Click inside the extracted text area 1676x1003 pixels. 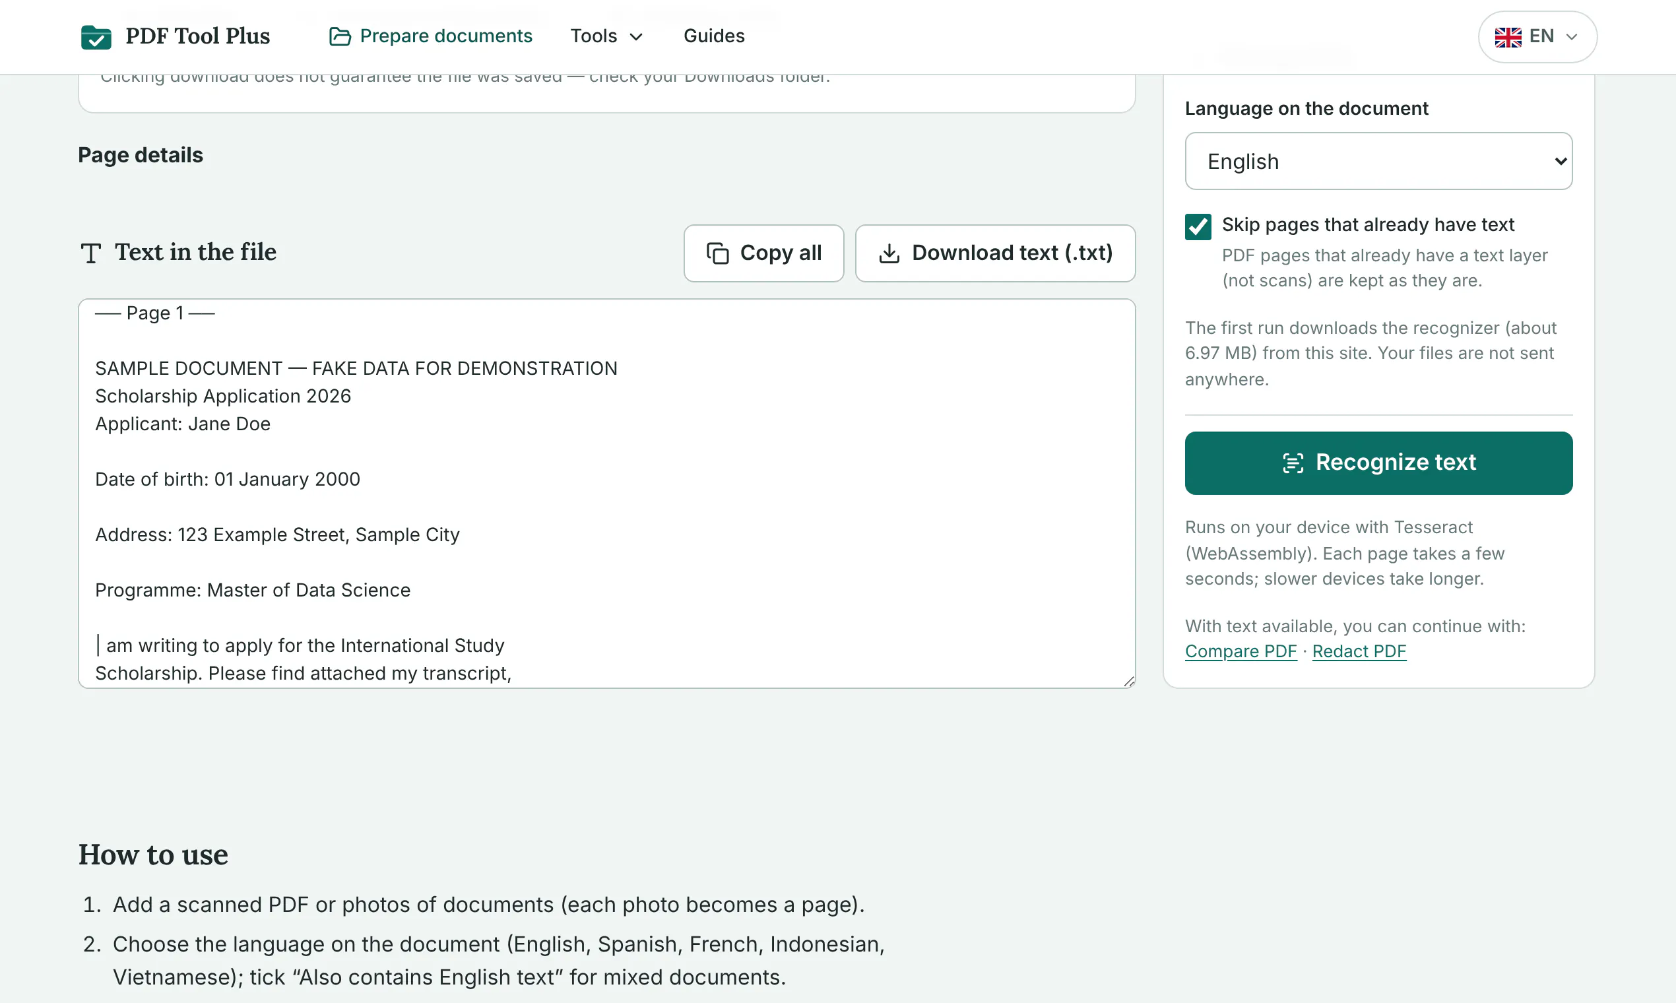coord(606,494)
